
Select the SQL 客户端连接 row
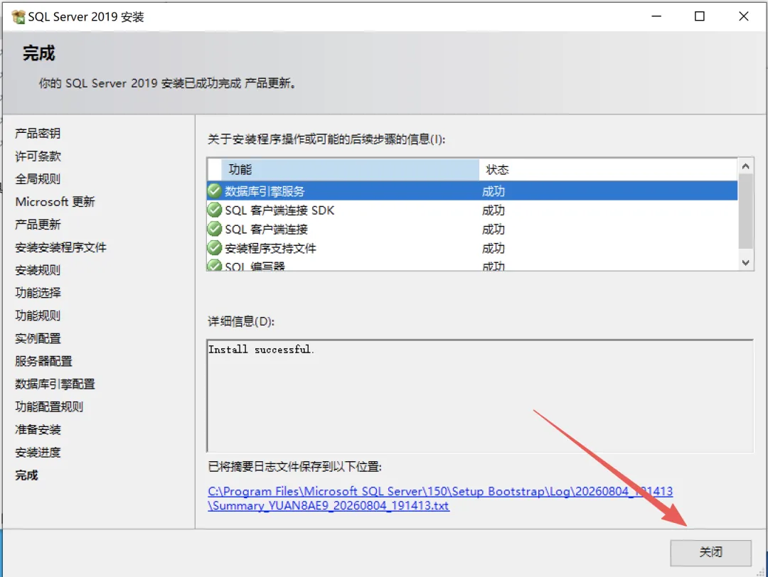472,229
